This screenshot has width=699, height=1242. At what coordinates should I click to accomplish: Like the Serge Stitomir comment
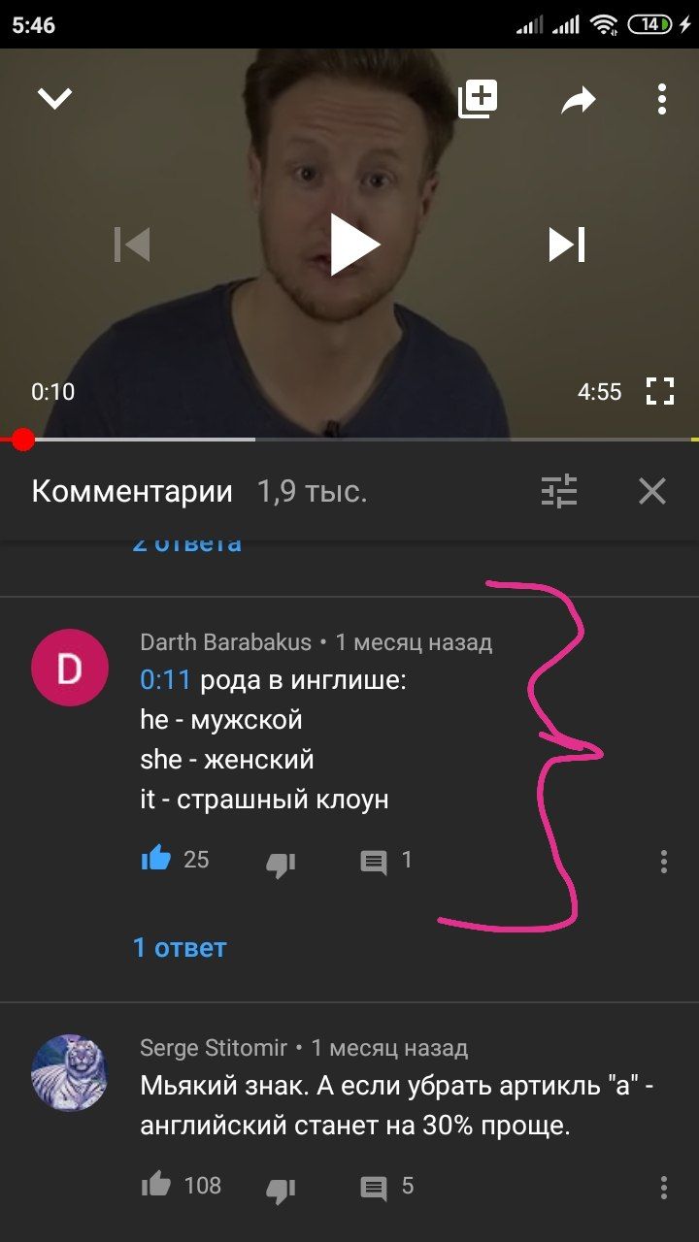click(156, 1184)
